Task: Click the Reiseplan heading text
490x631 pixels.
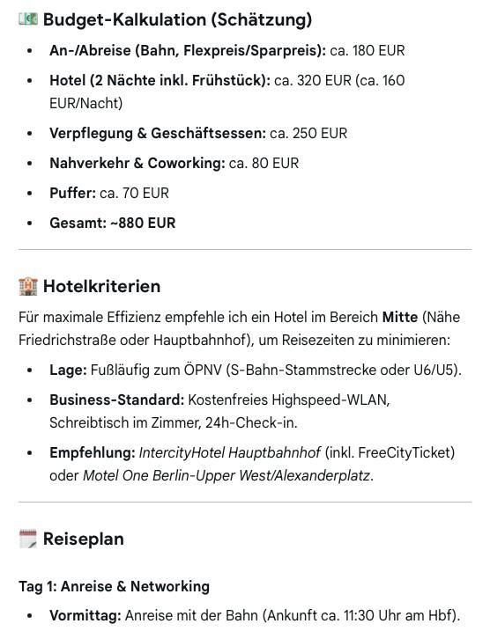Action: click(x=84, y=539)
